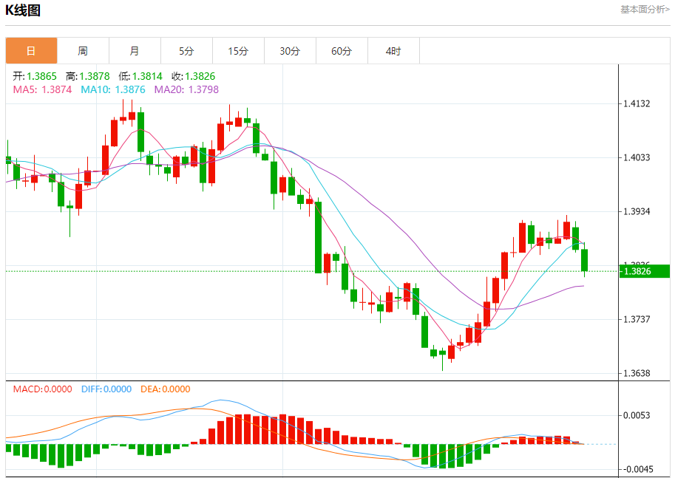Click the DEA value label

tap(164, 389)
